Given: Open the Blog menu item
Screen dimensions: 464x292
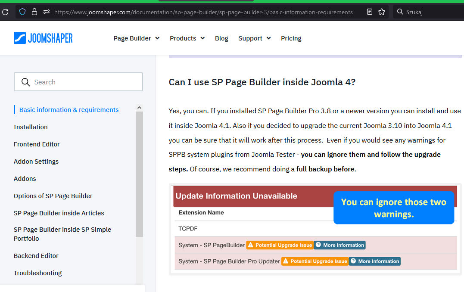Looking at the screenshot, I should [x=221, y=38].
